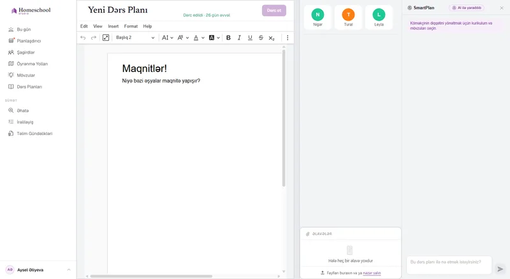Screen dimensions: 510x279
Task: Open more toolbar options (three dots)
Action: (288, 38)
